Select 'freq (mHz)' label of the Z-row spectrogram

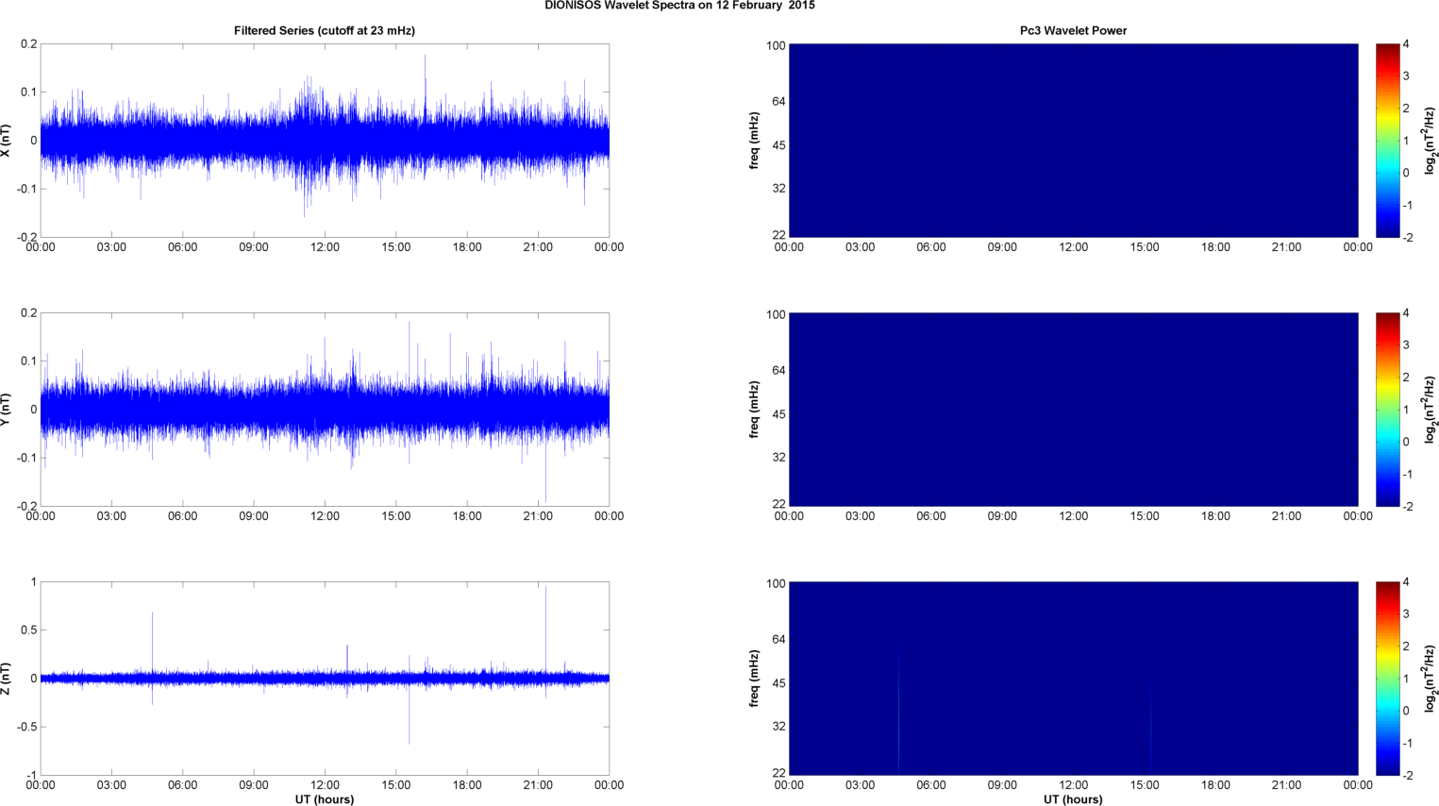coord(754,679)
